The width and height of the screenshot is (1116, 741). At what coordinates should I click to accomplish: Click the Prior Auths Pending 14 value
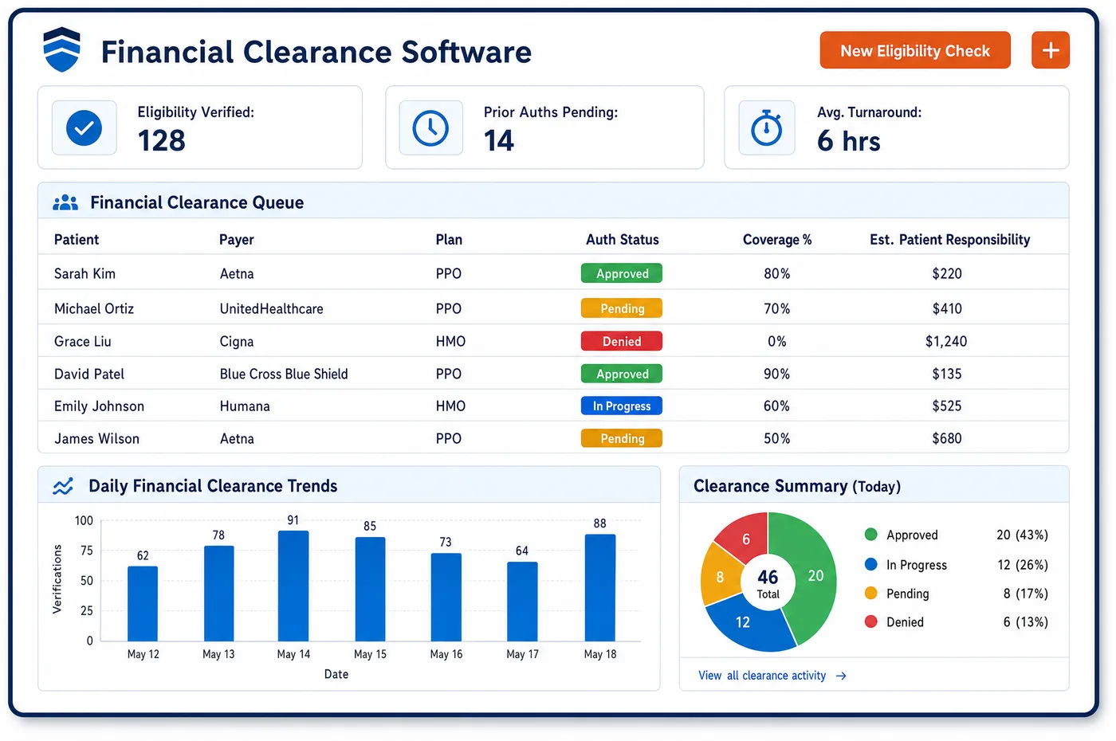click(499, 141)
